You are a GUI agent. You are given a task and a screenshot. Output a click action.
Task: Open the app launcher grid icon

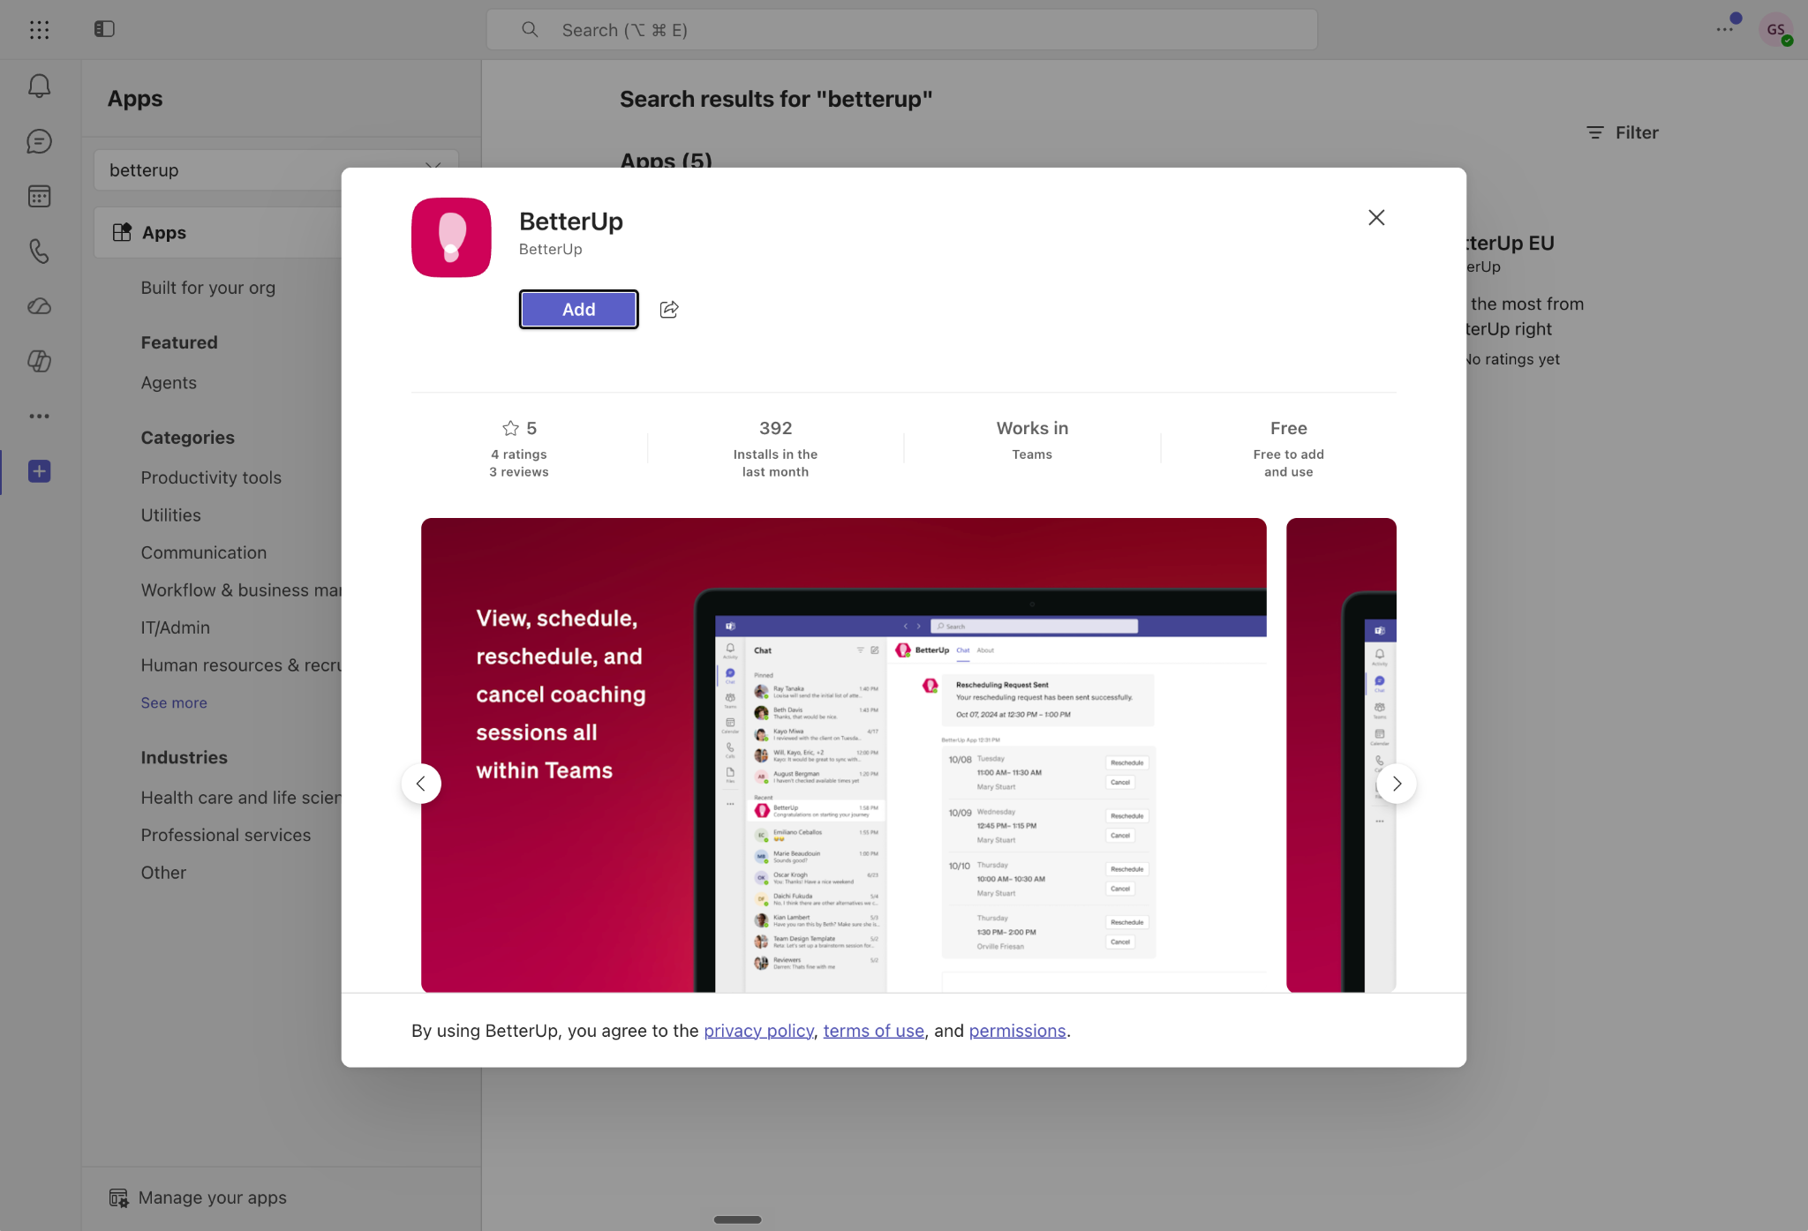point(39,30)
